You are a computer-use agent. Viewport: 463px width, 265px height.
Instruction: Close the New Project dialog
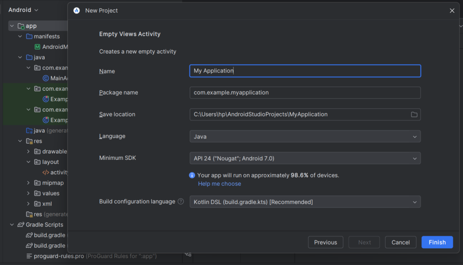pos(452,11)
